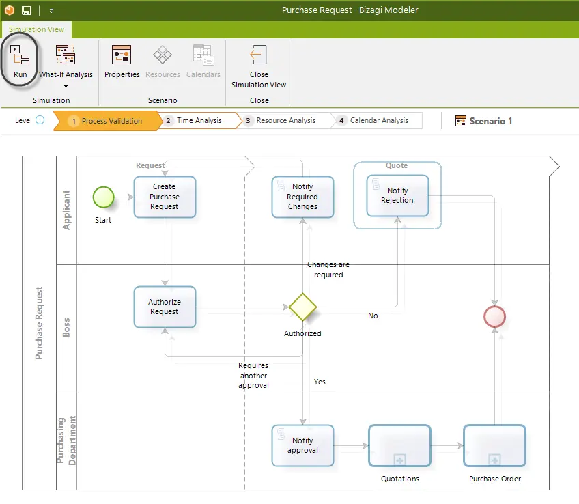Select the red end event
579x504 pixels.
click(494, 316)
